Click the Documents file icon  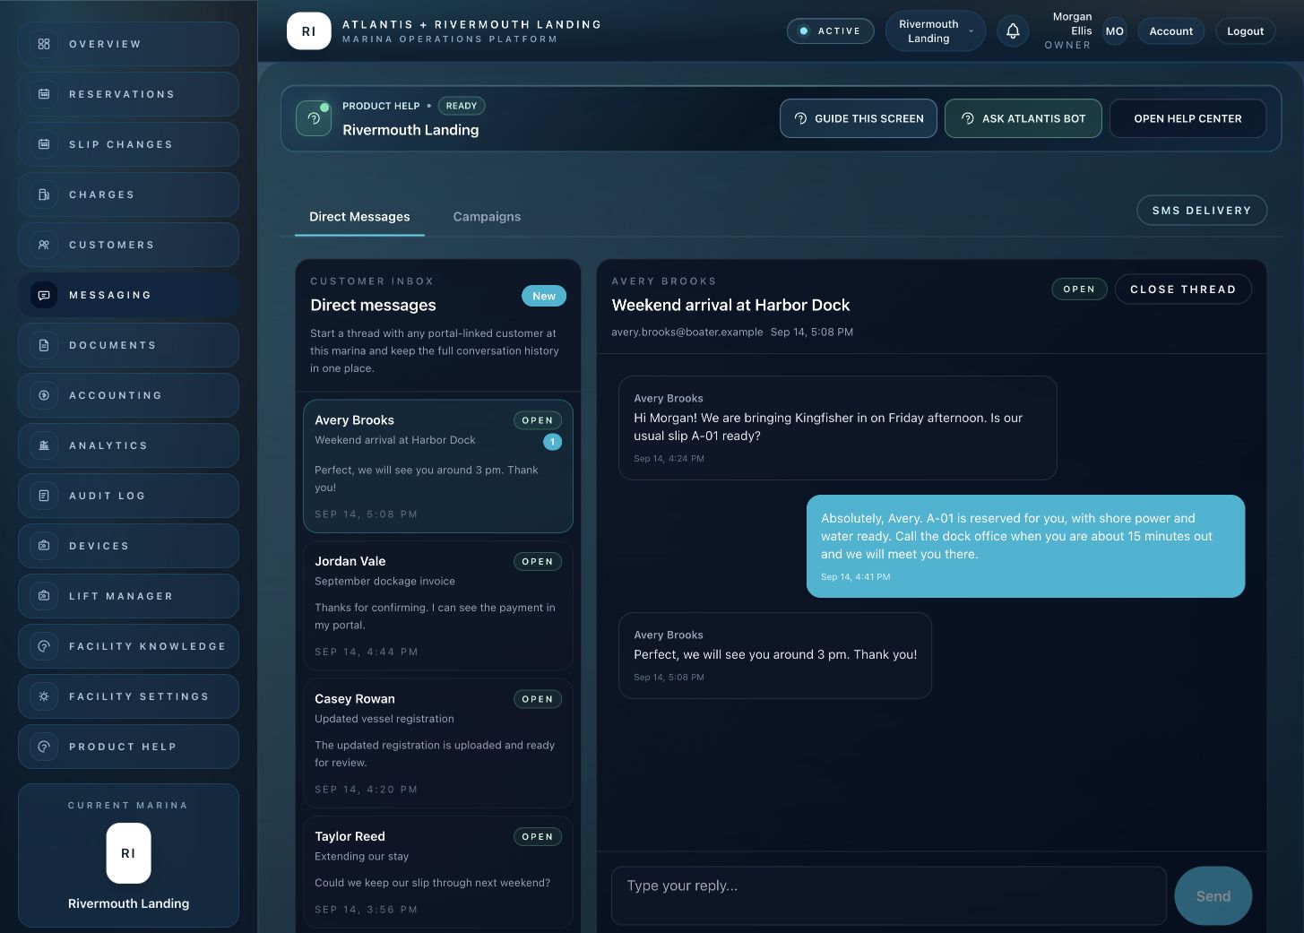click(x=44, y=345)
